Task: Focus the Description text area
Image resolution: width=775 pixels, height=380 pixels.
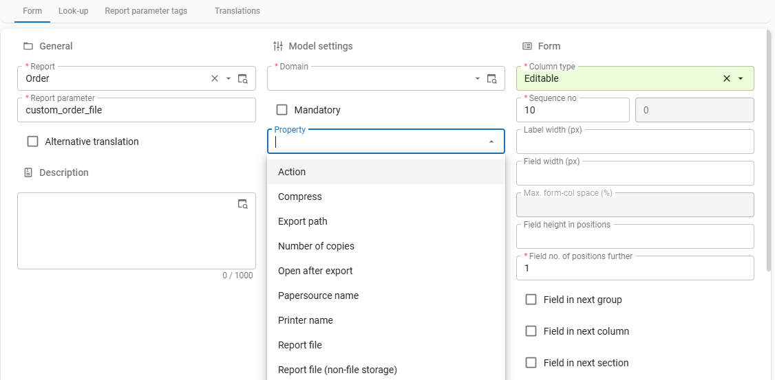Action: pyautogui.click(x=136, y=231)
